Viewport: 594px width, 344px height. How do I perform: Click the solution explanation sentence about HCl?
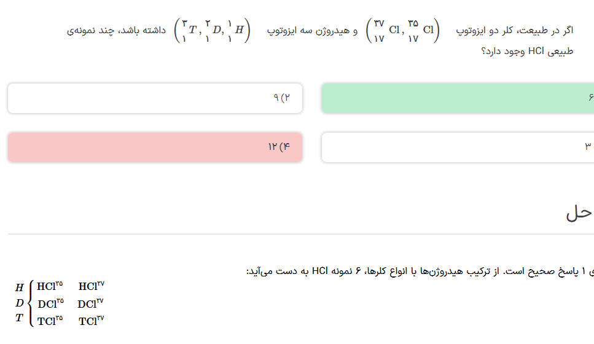(x=418, y=271)
